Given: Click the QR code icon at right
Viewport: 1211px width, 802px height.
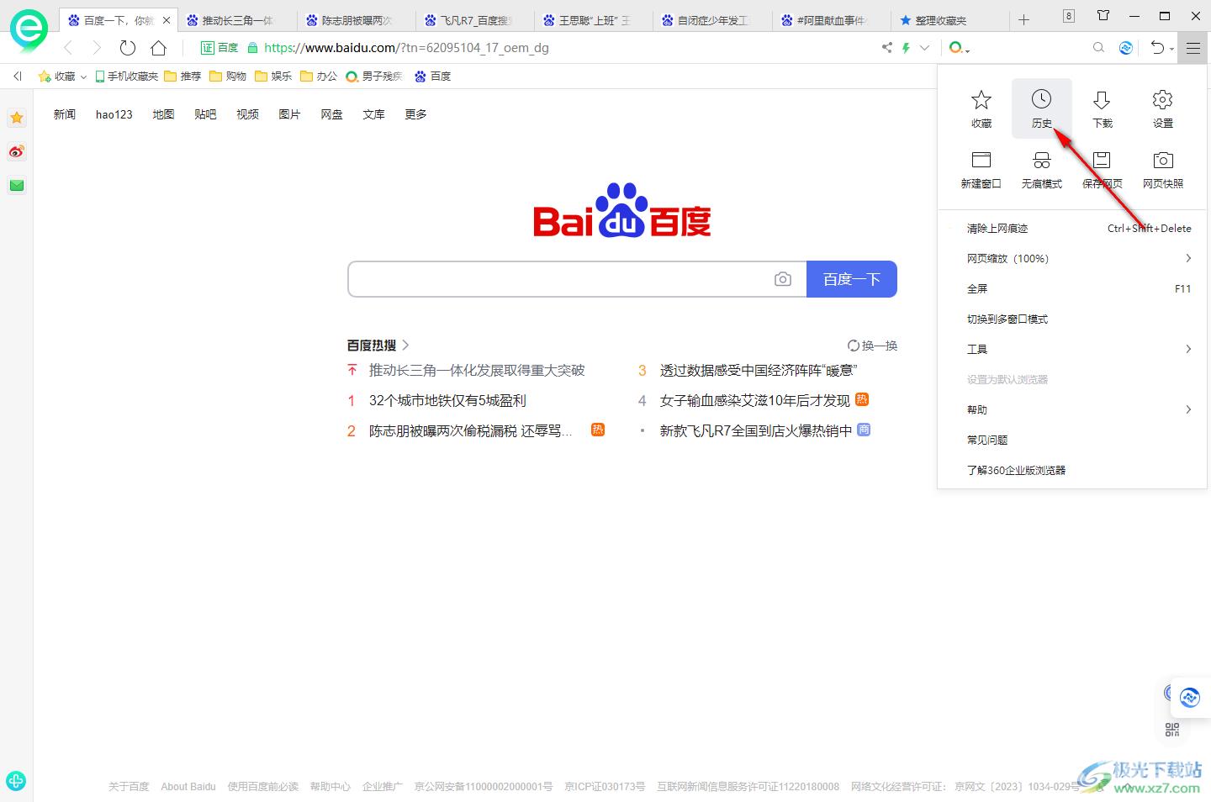Looking at the screenshot, I should click(1172, 730).
